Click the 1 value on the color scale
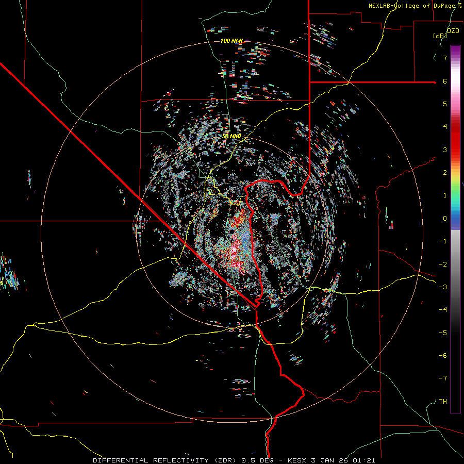Image resolution: width=464 pixels, height=464 pixels. click(x=445, y=195)
